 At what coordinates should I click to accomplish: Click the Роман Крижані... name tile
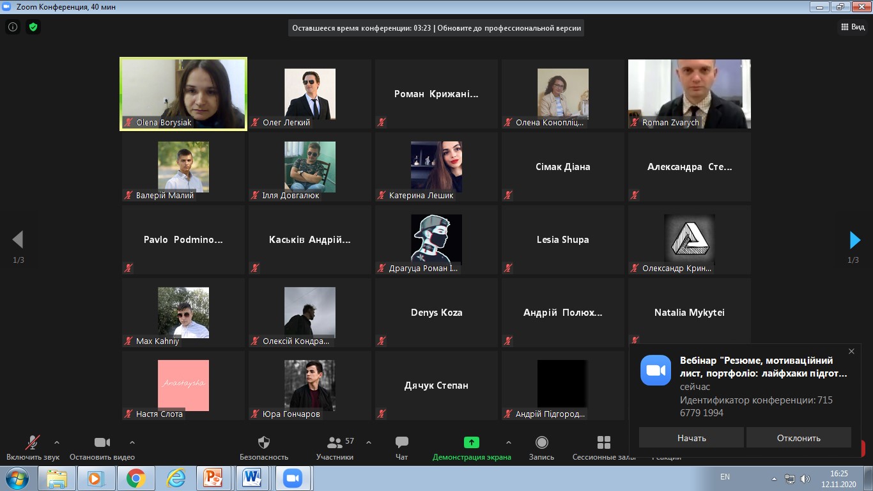[436, 94]
